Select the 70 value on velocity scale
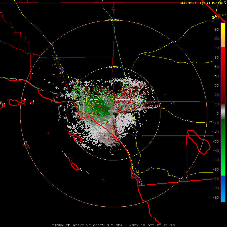 (x=217, y=48)
